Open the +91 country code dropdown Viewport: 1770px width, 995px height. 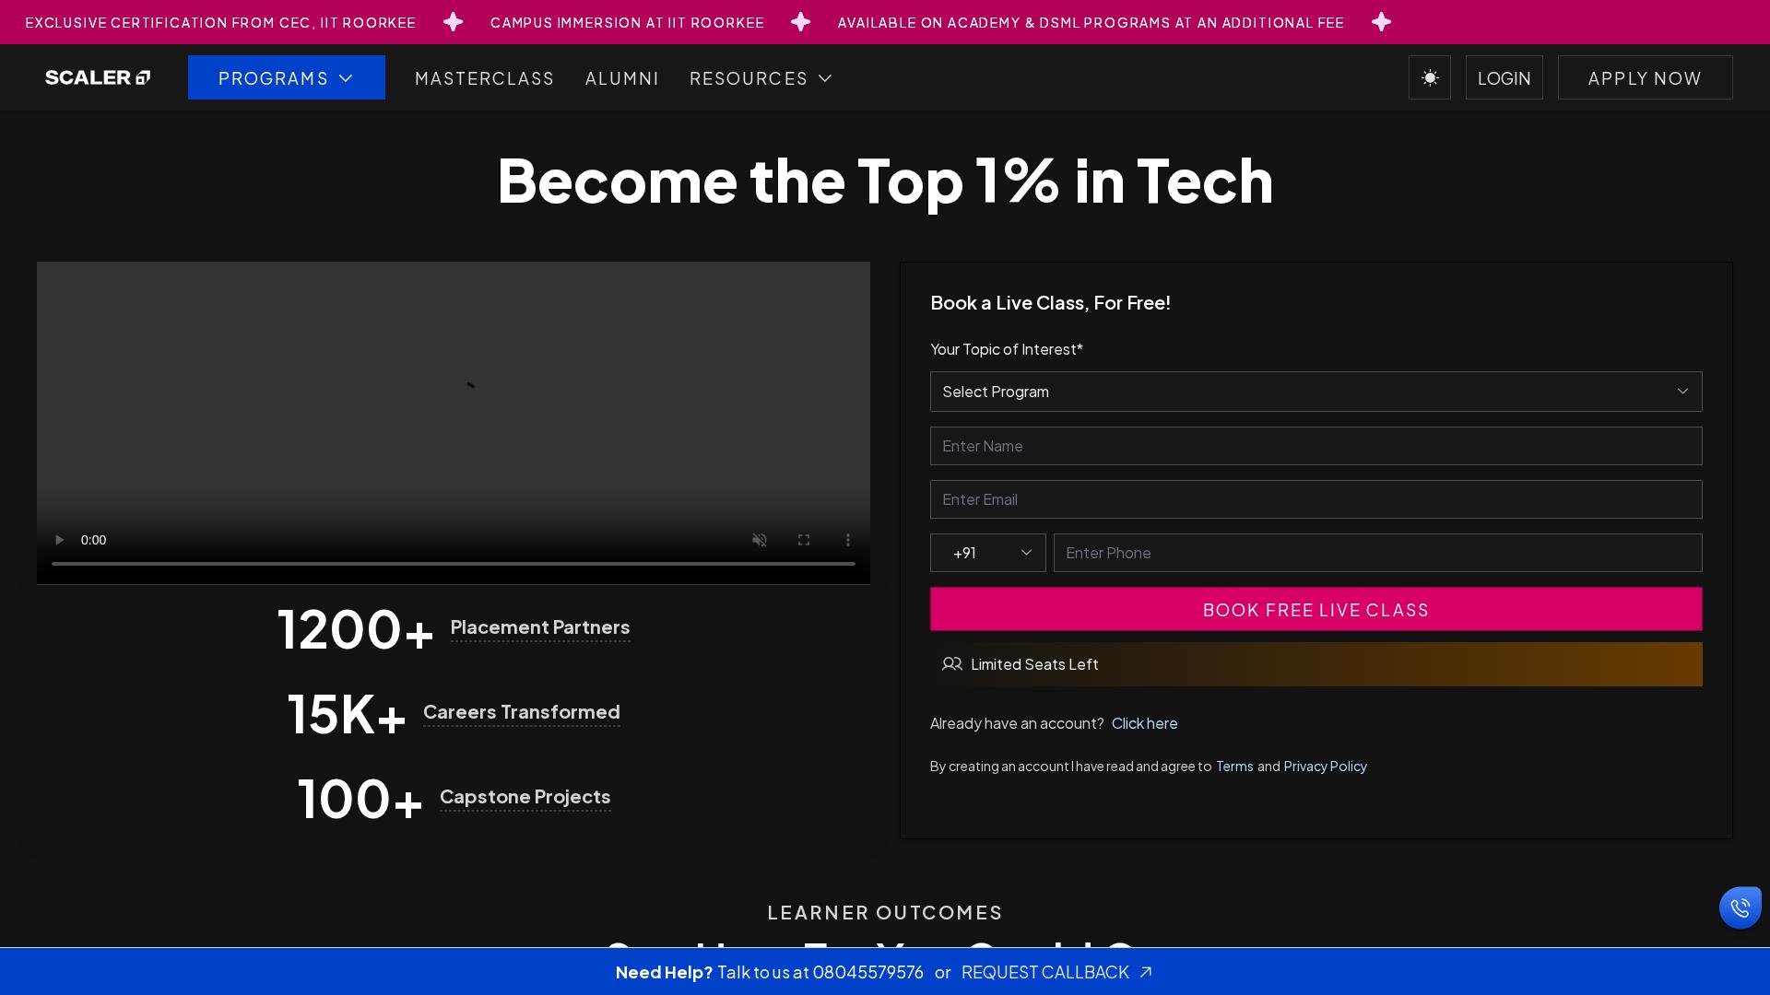point(988,553)
